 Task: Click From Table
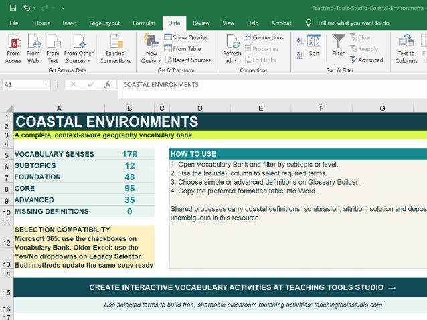click(x=183, y=48)
